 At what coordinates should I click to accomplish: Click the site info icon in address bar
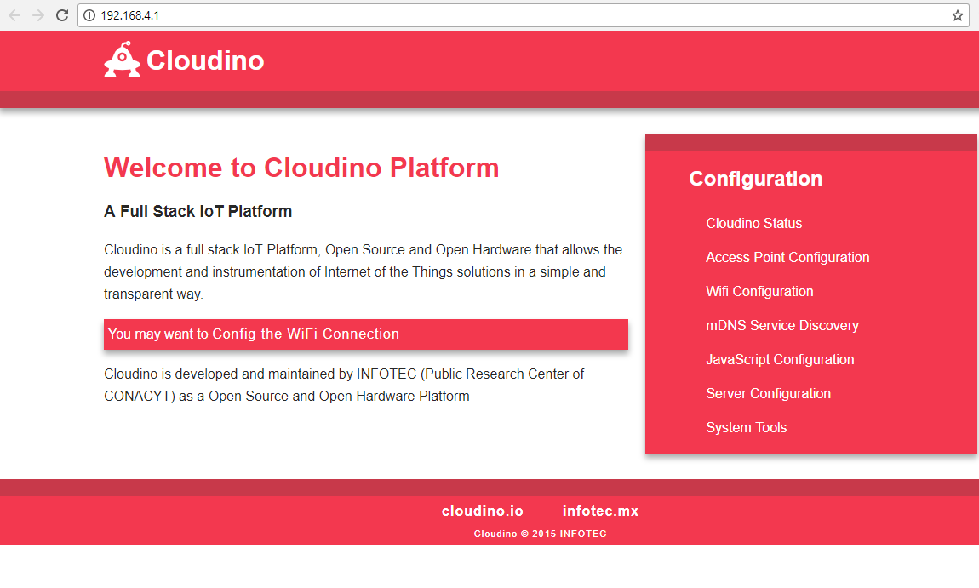point(89,15)
